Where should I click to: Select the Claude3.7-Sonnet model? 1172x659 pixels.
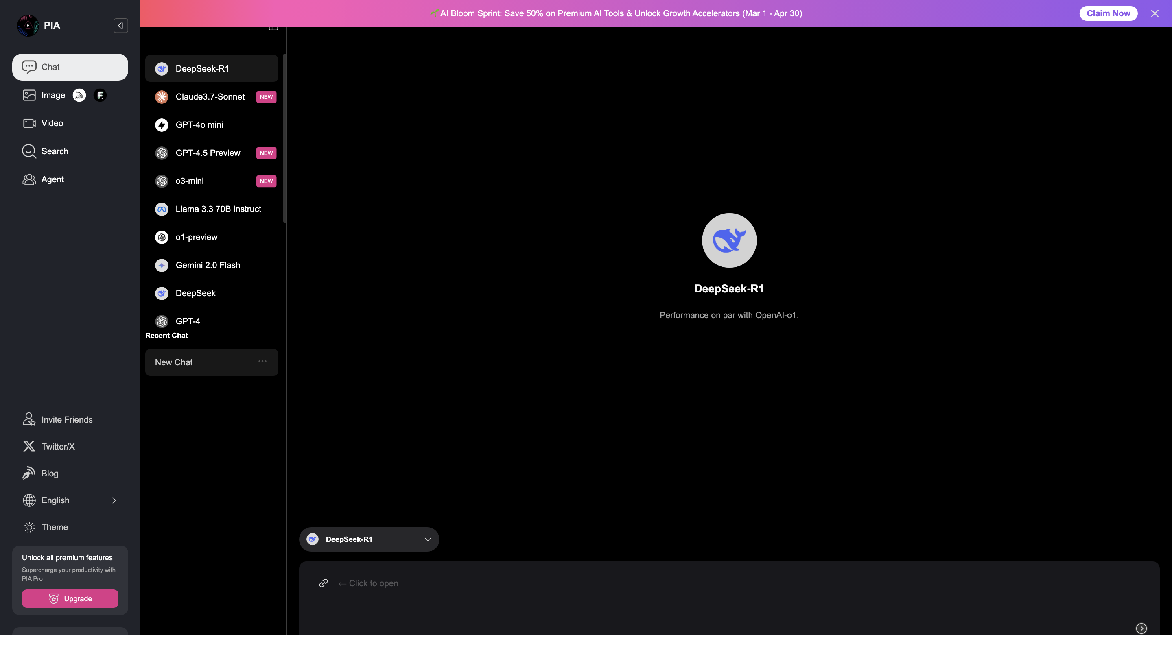pos(210,97)
